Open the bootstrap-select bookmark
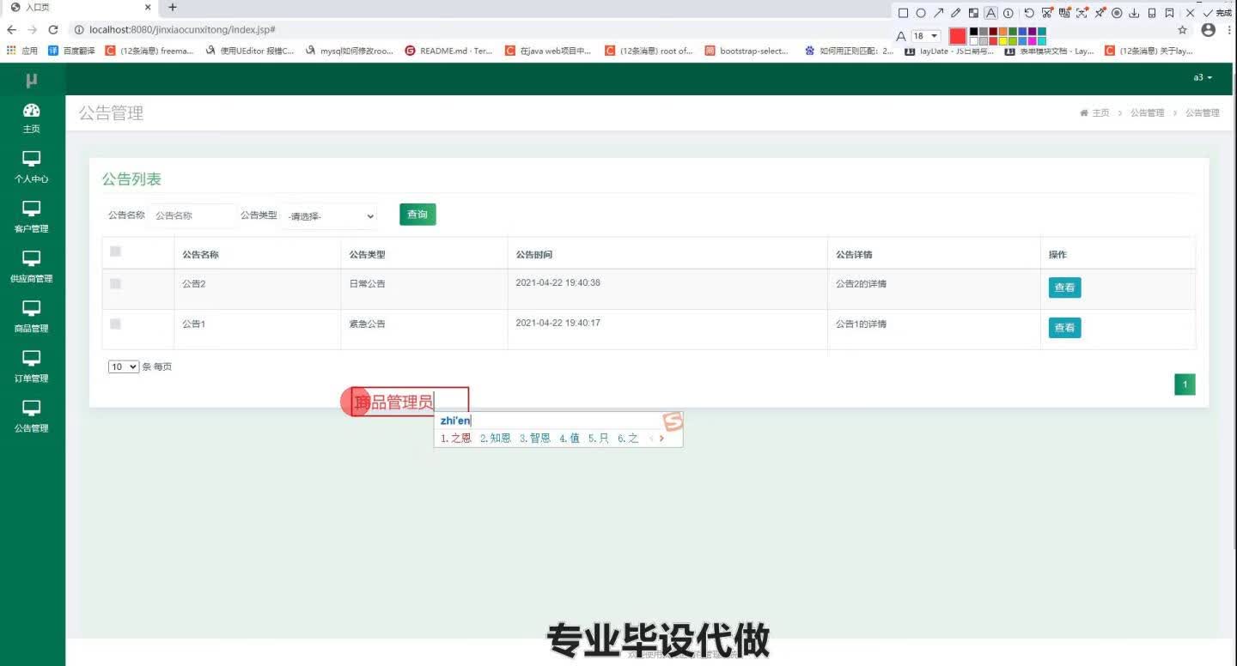 click(x=746, y=51)
